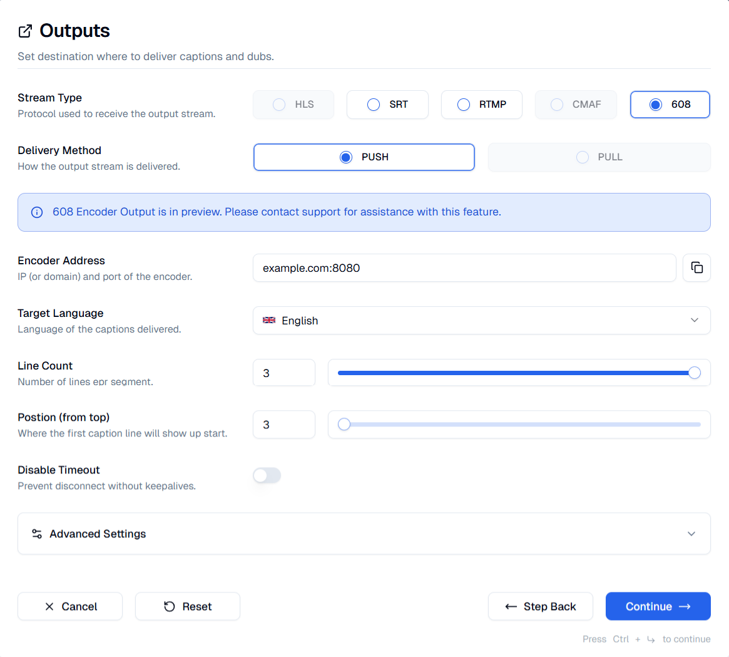Click the 'Set destination where to deliver captions' subtitle

click(146, 57)
